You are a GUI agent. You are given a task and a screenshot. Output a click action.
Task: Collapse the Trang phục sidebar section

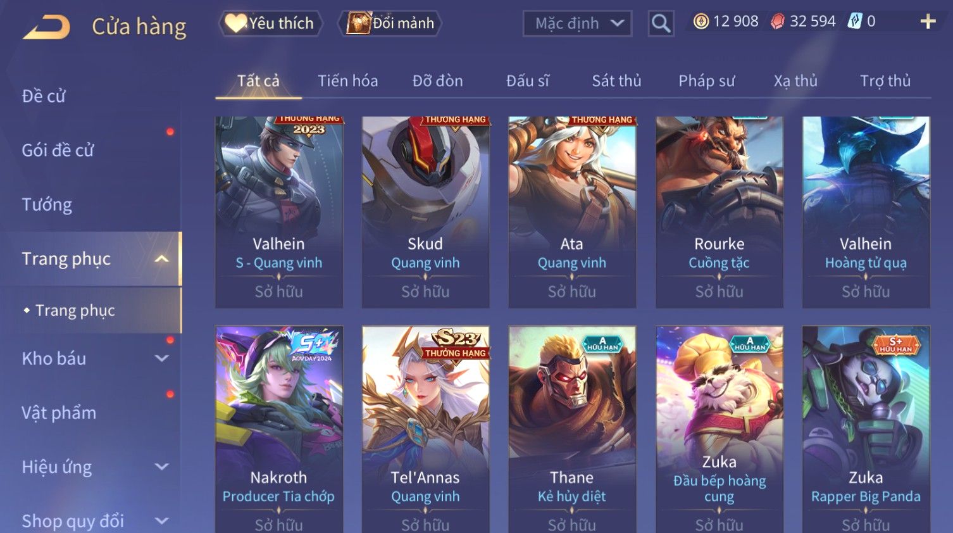[162, 259]
